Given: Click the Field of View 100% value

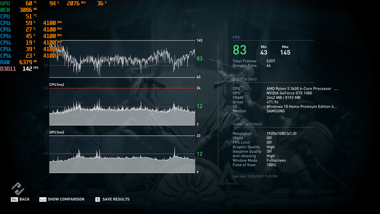Looking at the screenshot, I should click(271, 165).
